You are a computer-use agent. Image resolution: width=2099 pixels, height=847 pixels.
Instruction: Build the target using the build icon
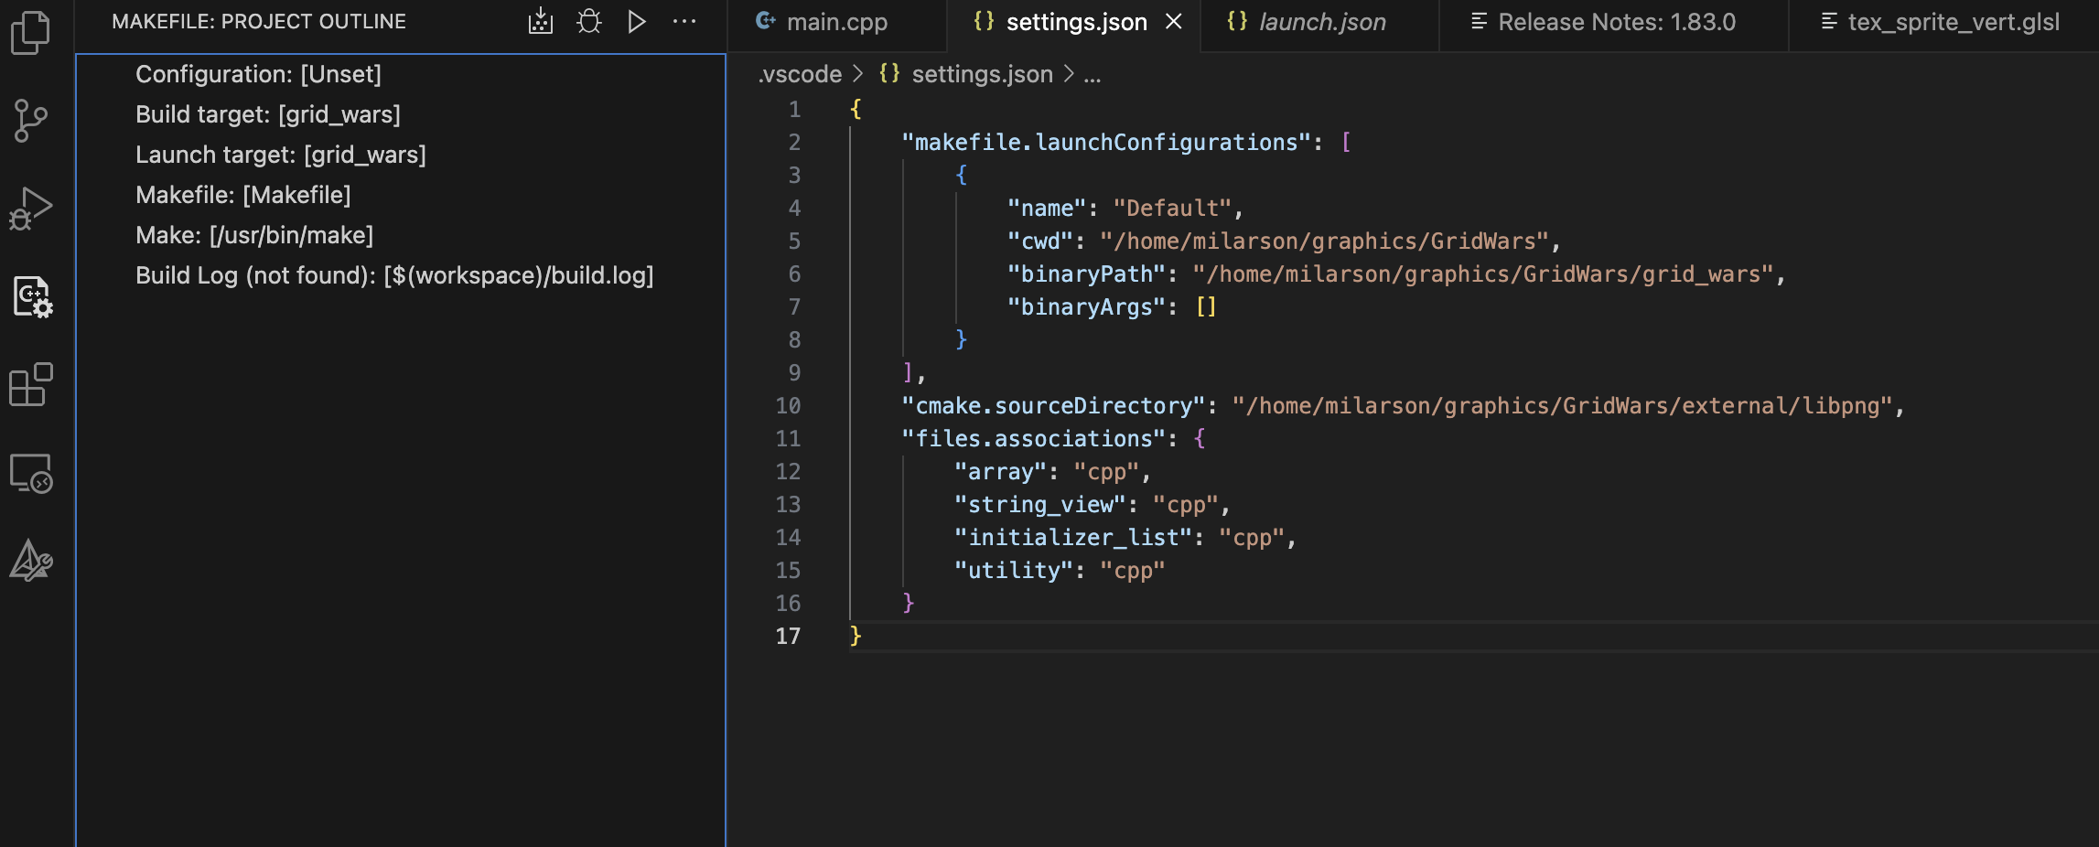pos(541,22)
